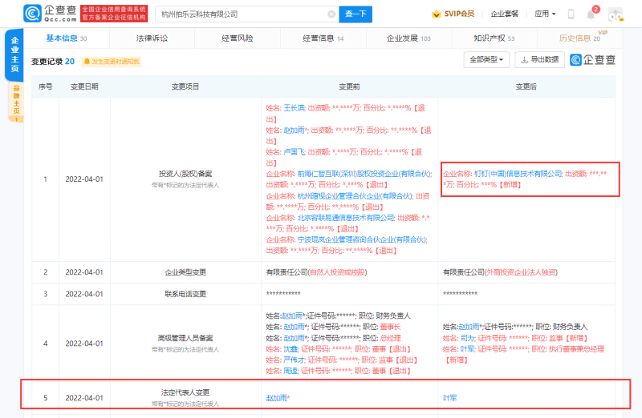Open investor link 王长滨
Image resolution: width=642 pixels, height=418 pixels.
(295, 108)
